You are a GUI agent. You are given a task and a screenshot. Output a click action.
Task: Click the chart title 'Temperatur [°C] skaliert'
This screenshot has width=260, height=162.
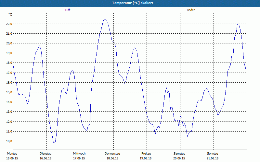click(x=133, y=3)
